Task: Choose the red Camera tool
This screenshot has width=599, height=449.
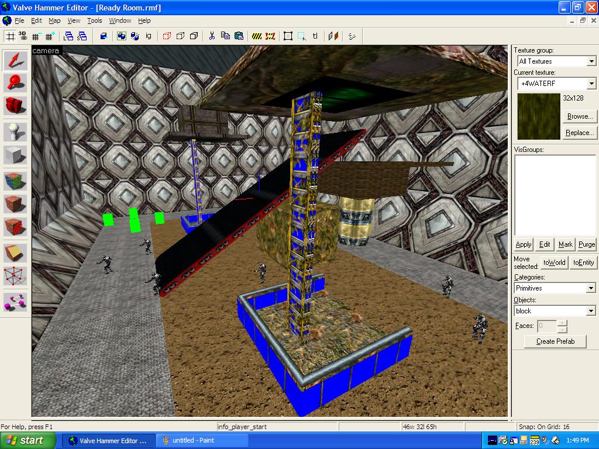Action: [x=15, y=105]
